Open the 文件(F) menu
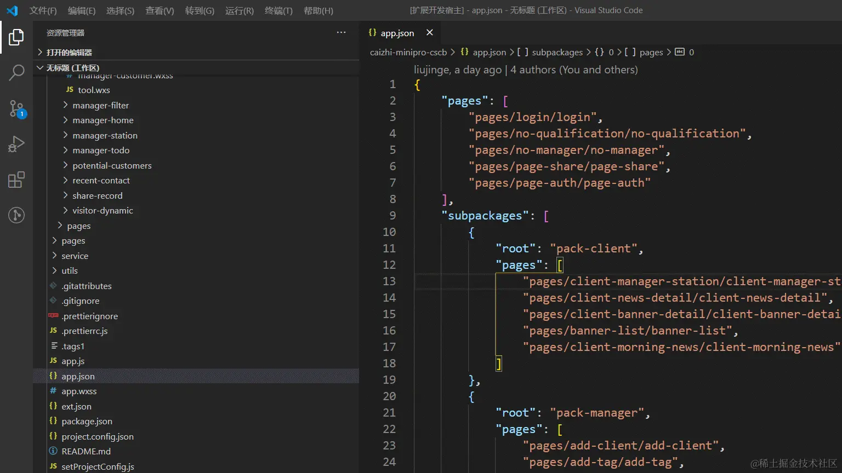The height and width of the screenshot is (473, 842). coord(43,10)
